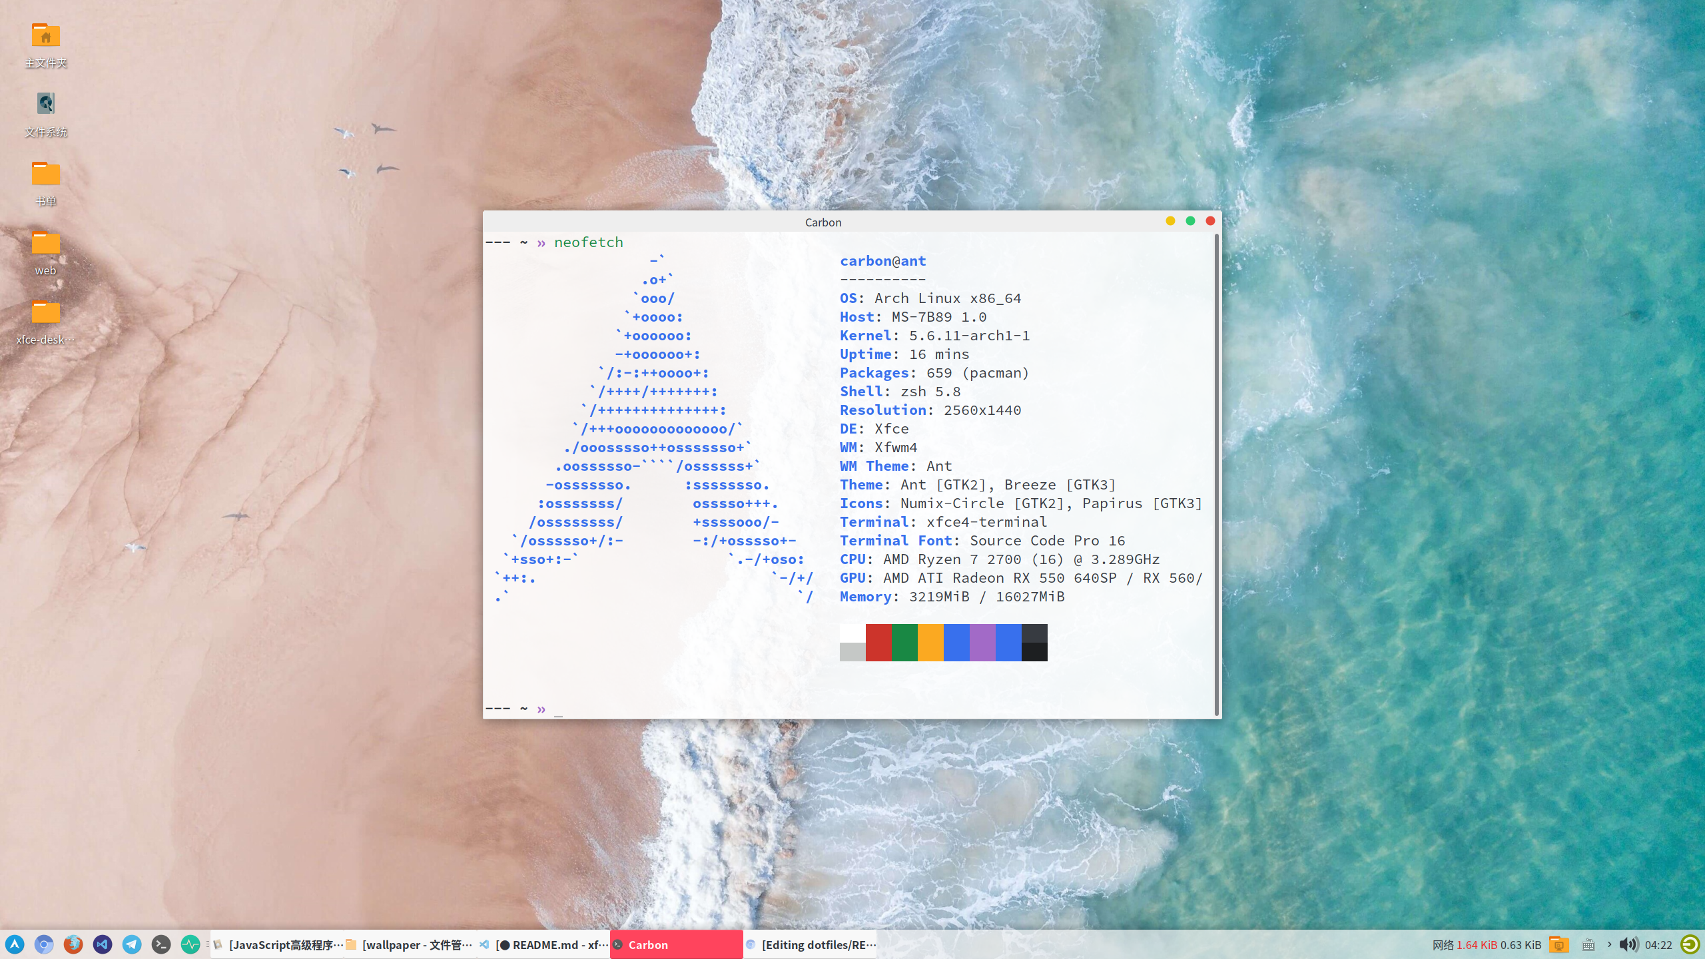This screenshot has height=959, width=1705.
Task: Open the logout session button
Action: point(1690,944)
